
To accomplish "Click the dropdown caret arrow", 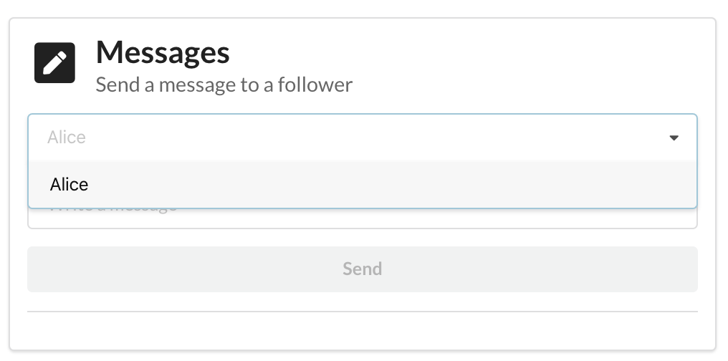I will pyautogui.click(x=674, y=138).
